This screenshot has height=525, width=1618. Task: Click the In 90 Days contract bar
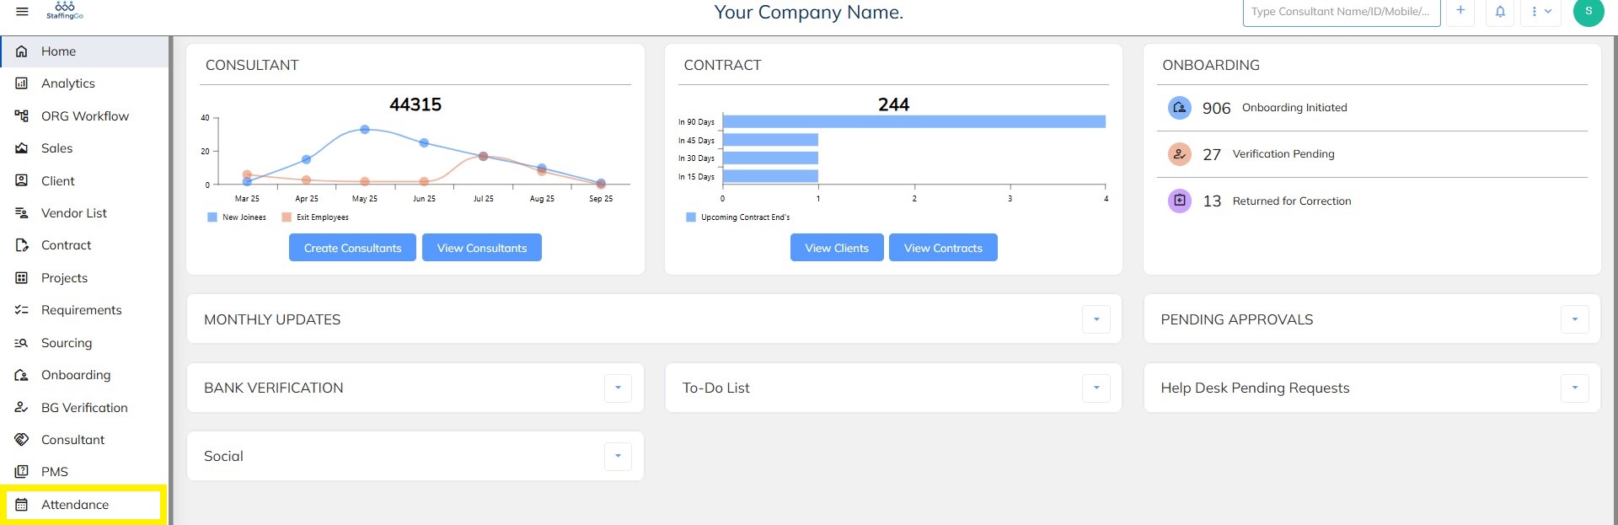913,122
